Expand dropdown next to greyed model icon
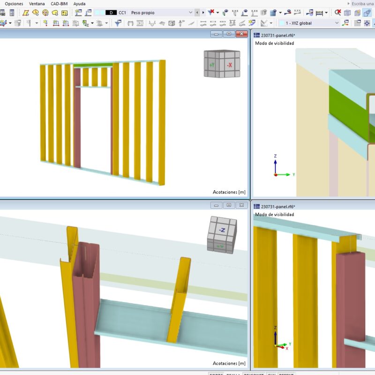This screenshot has width=375, height=375. coord(106,23)
